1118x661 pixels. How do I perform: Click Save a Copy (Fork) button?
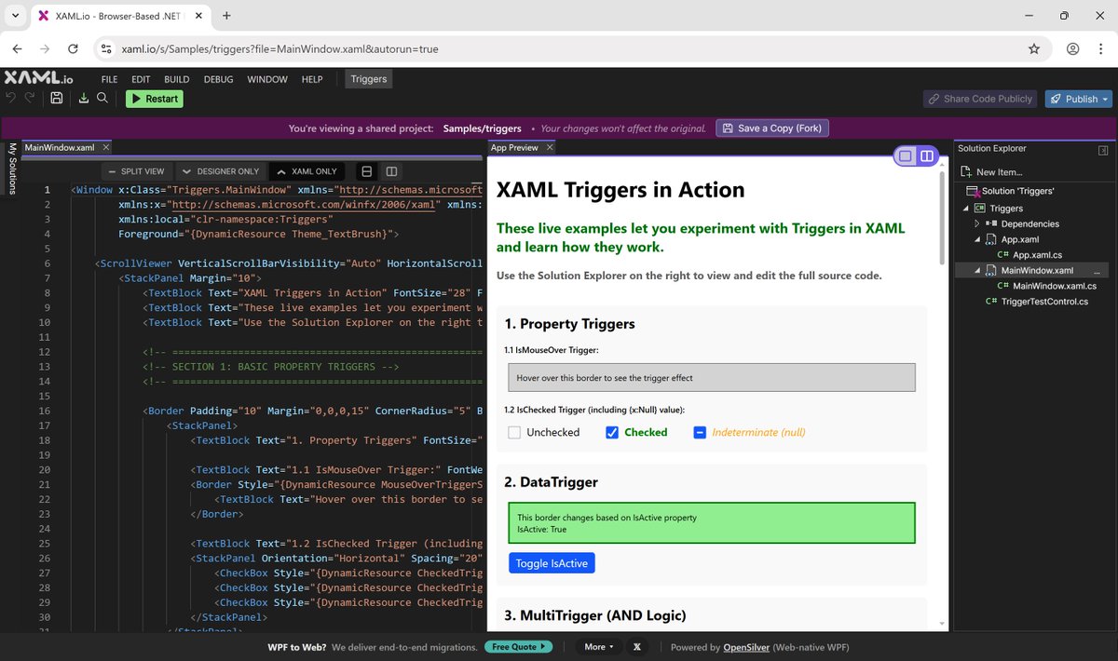[772, 128]
